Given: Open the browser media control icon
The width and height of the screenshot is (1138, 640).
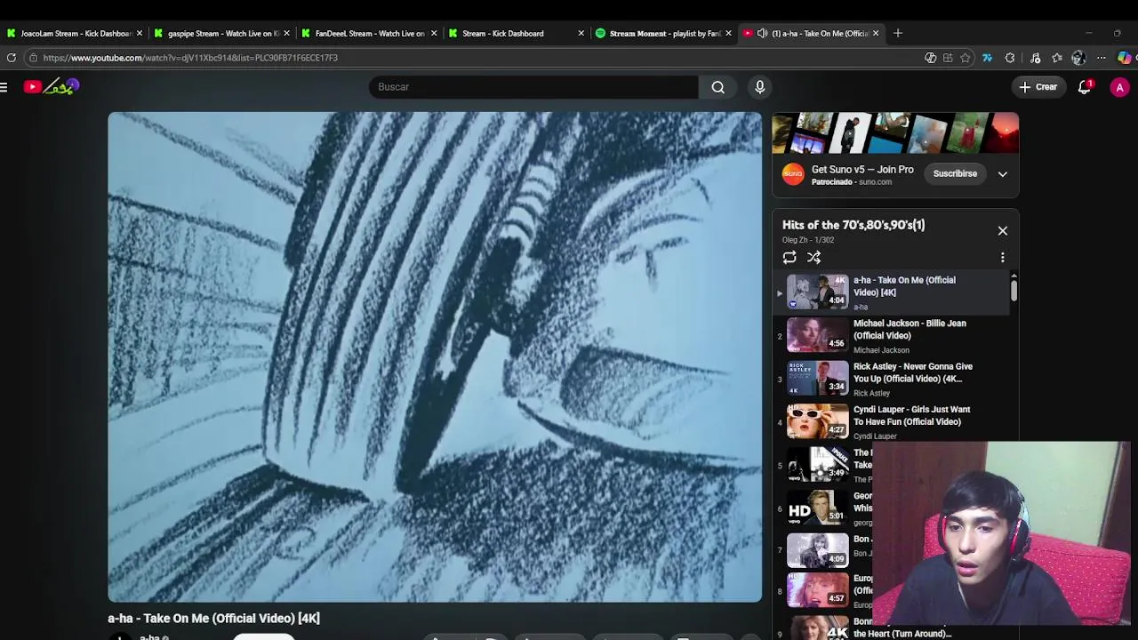Looking at the screenshot, I should point(1035,58).
